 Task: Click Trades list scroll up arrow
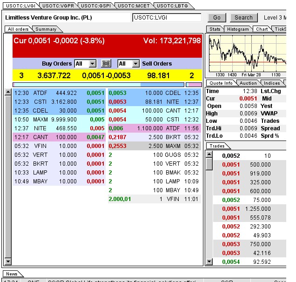(x=209, y=154)
